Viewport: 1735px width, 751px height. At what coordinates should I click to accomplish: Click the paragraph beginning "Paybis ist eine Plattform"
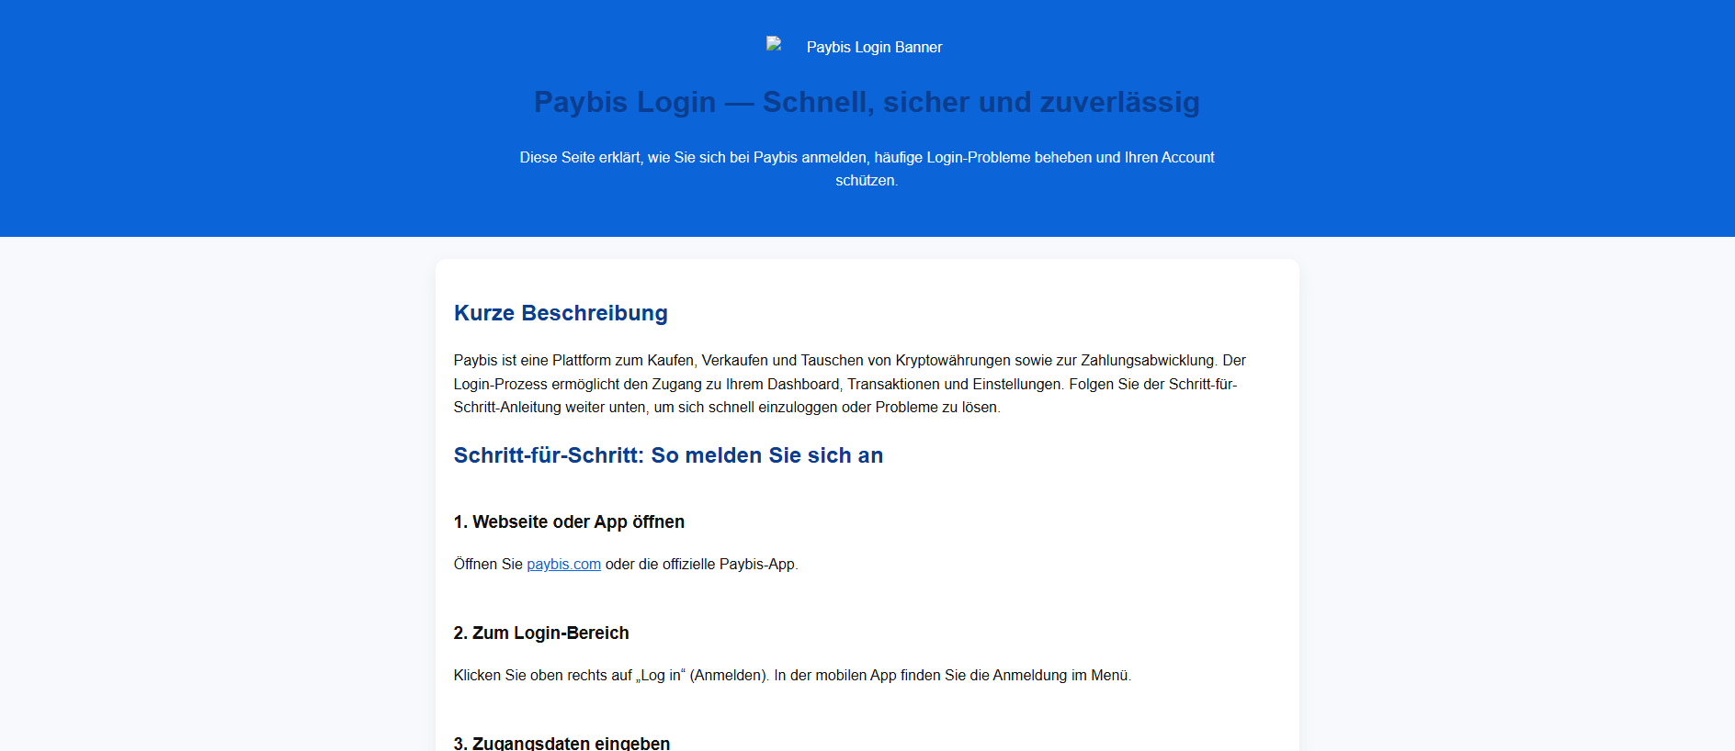(850, 384)
